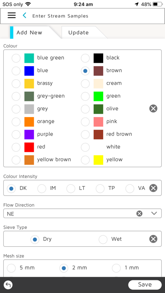
Task: Tap the Enter Stream Samples title
Action: tap(60, 16)
